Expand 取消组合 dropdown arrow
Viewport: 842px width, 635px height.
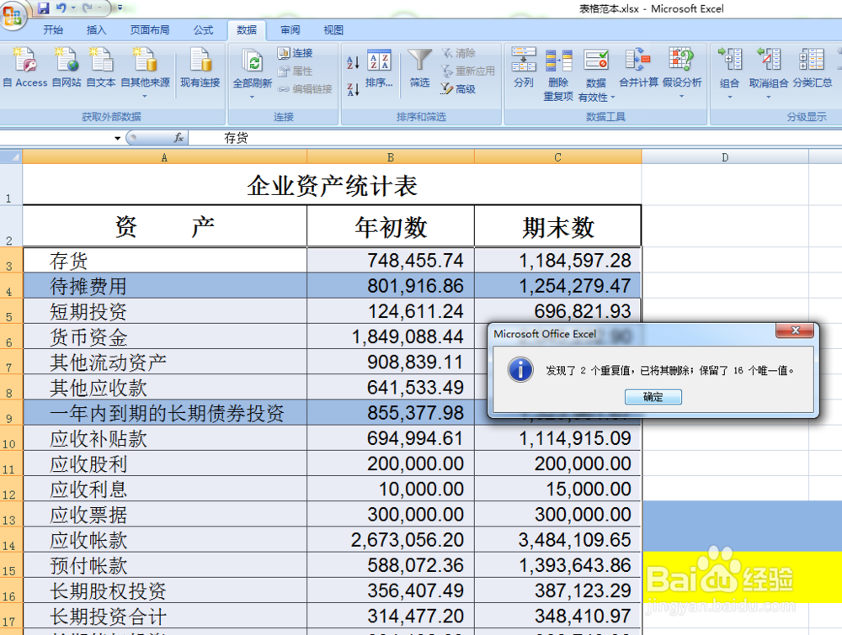[x=769, y=97]
